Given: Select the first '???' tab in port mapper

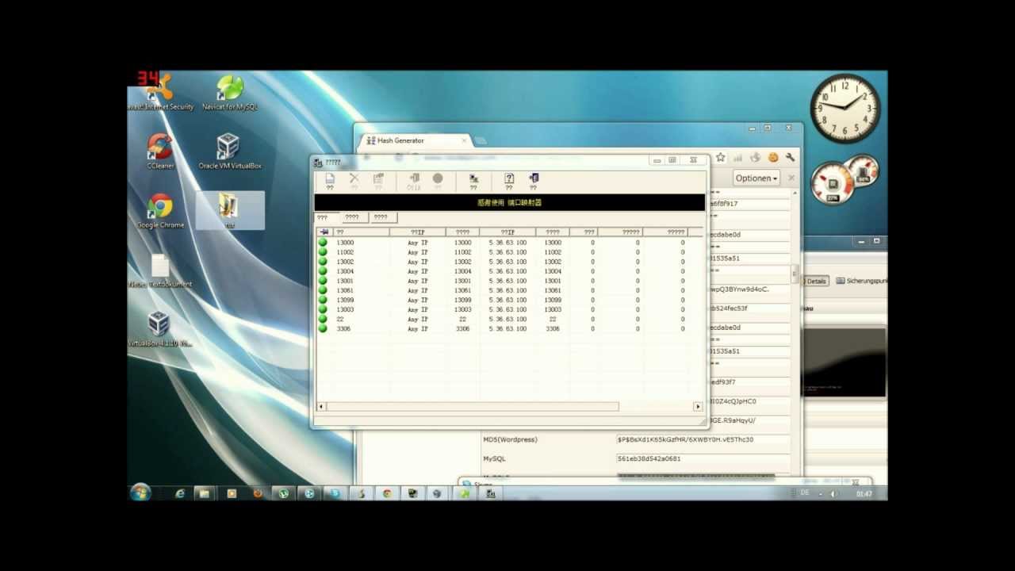Looking at the screenshot, I should (327, 217).
